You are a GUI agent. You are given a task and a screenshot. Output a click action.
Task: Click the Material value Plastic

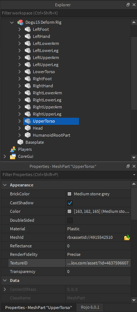[x=73, y=229]
